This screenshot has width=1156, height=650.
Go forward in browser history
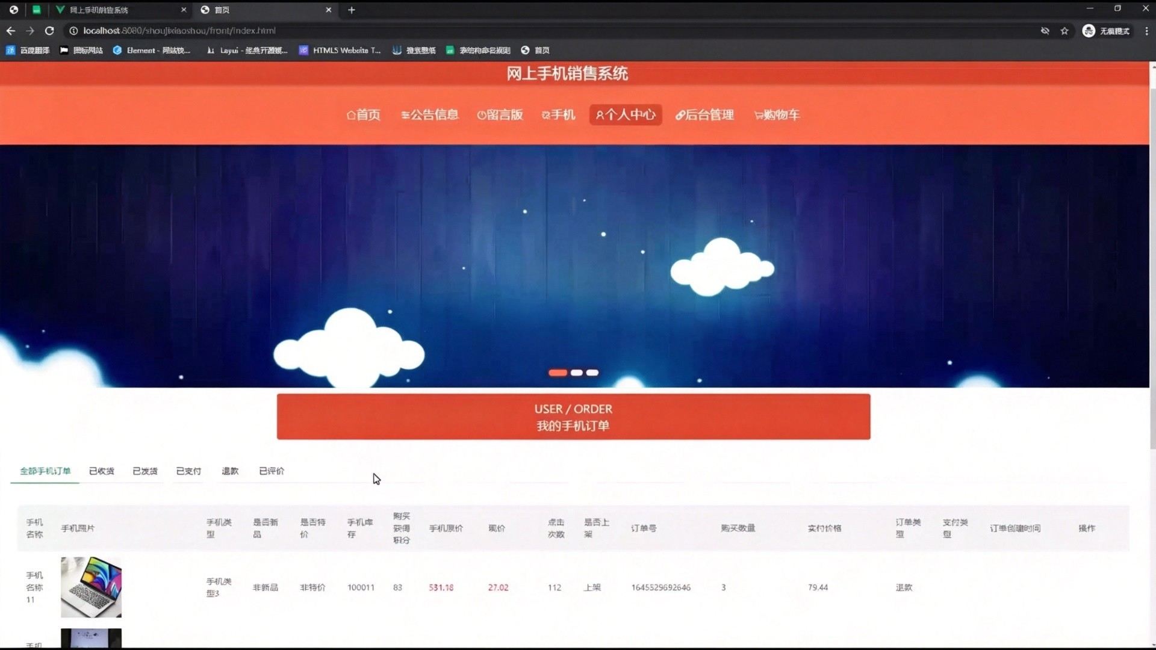click(30, 31)
